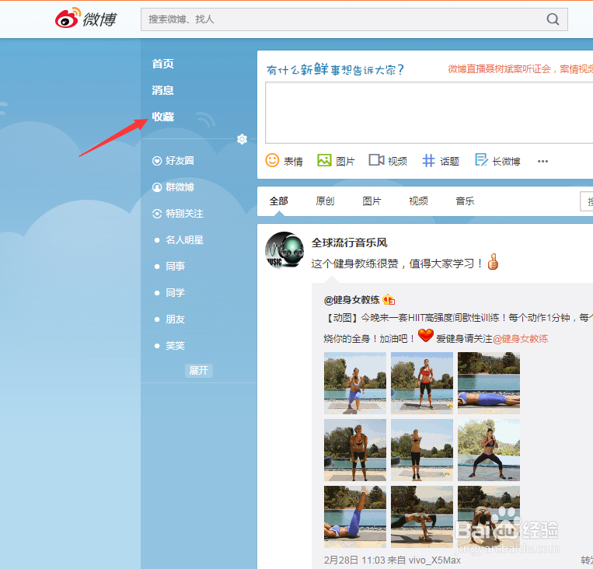Open 长微博 long post editor
The height and width of the screenshot is (569, 593).
[x=497, y=161]
